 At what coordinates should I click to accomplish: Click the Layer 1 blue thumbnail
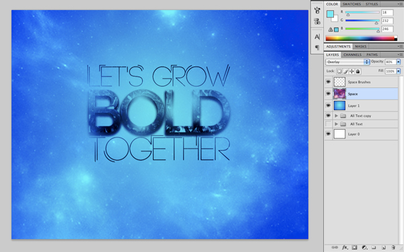click(339, 106)
